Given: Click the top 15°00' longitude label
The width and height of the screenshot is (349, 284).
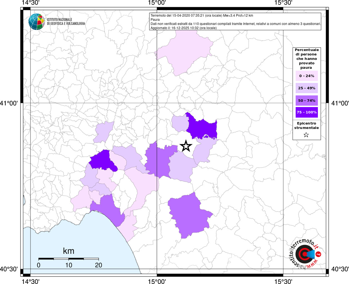Looking at the screenshot, I should click(157, 3).
